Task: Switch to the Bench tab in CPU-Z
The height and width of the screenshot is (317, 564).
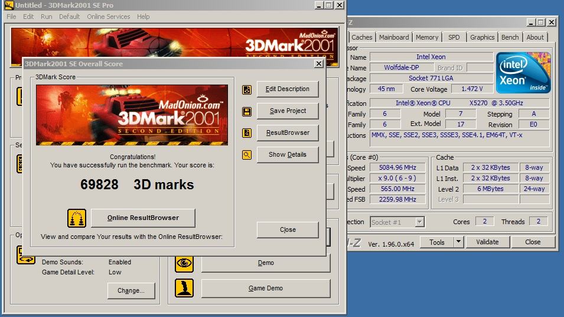Action: (510, 37)
